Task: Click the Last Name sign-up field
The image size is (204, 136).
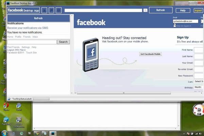Action: (x=199, y=56)
